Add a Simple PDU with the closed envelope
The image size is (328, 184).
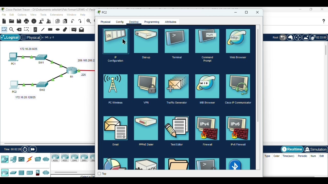[x=74, y=30]
